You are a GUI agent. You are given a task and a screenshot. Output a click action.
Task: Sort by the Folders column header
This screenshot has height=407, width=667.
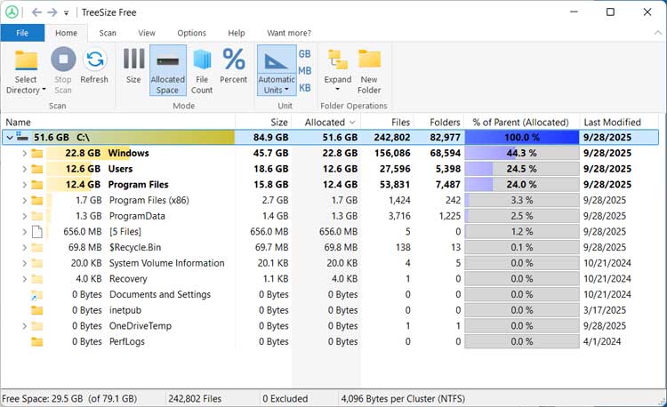click(438, 123)
